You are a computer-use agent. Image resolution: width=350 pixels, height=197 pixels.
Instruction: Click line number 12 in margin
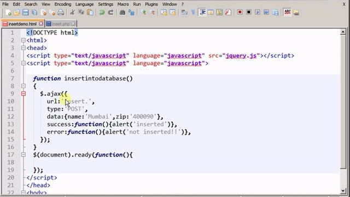tap(11, 117)
